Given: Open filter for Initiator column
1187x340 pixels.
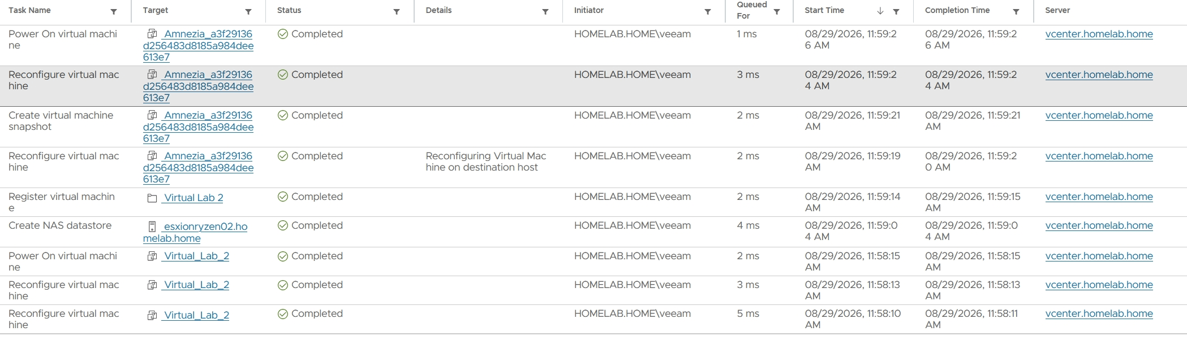Looking at the screenshot, I should tap(708, 12).
